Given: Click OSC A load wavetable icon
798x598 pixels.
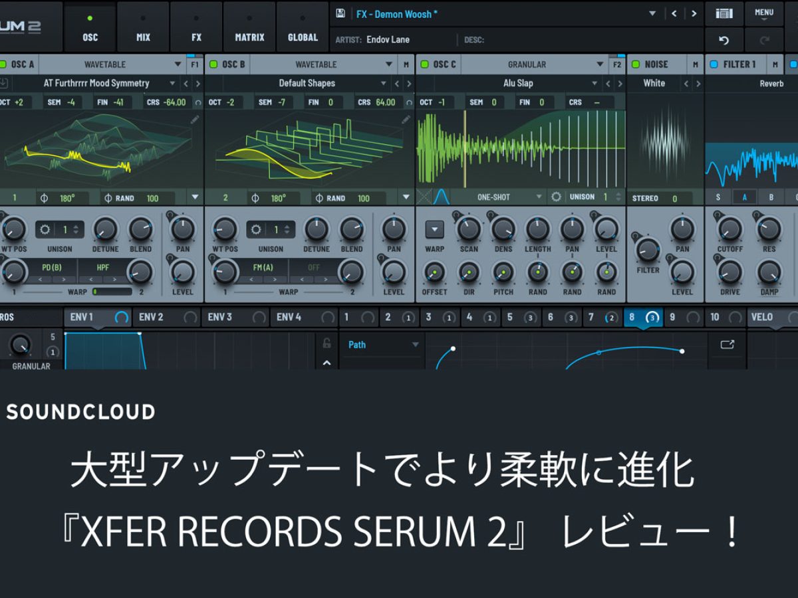Looking at the screenshot, I should (x=3, y=84).
